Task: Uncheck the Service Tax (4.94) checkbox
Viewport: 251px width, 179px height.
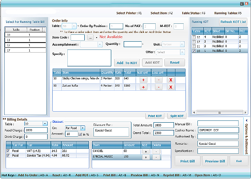Action: click(x=8, y=155)
